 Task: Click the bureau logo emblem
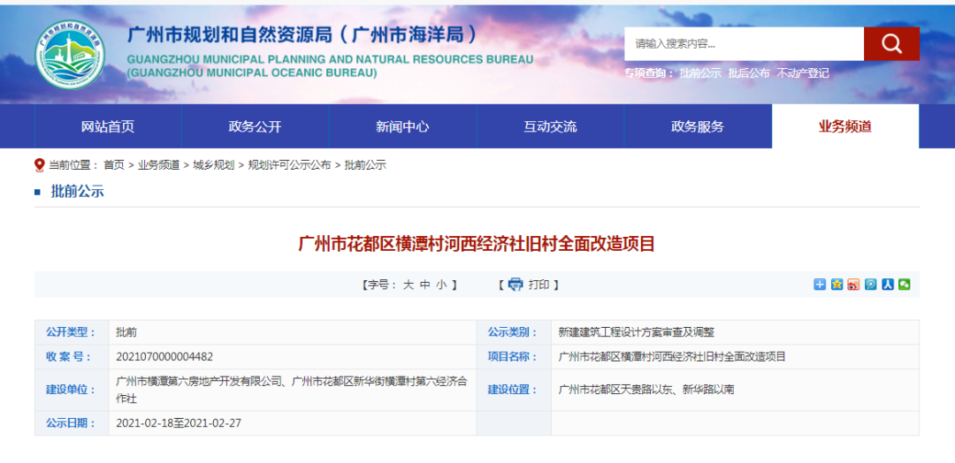[70, 53]
